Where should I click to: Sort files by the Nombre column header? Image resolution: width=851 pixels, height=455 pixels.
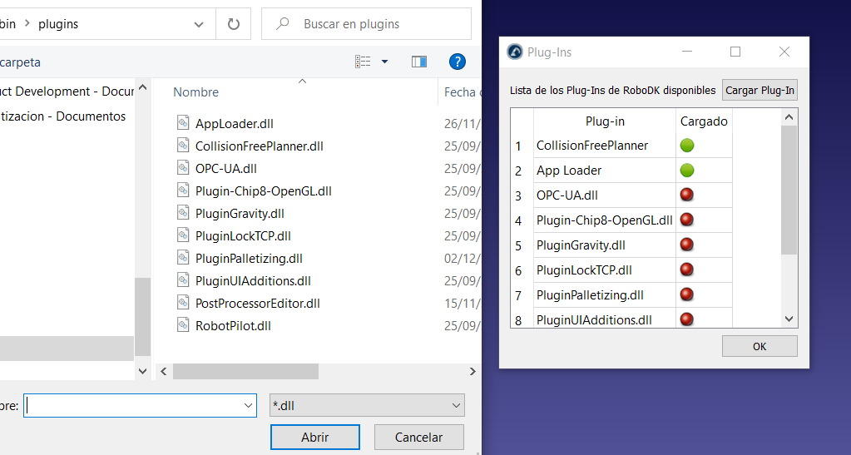coord(196,92)
